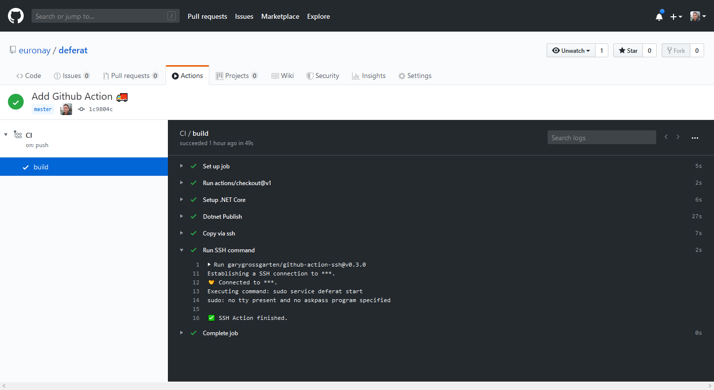Go to Pull requests in top navigation

pyautogui.click(x=207, y=16)
